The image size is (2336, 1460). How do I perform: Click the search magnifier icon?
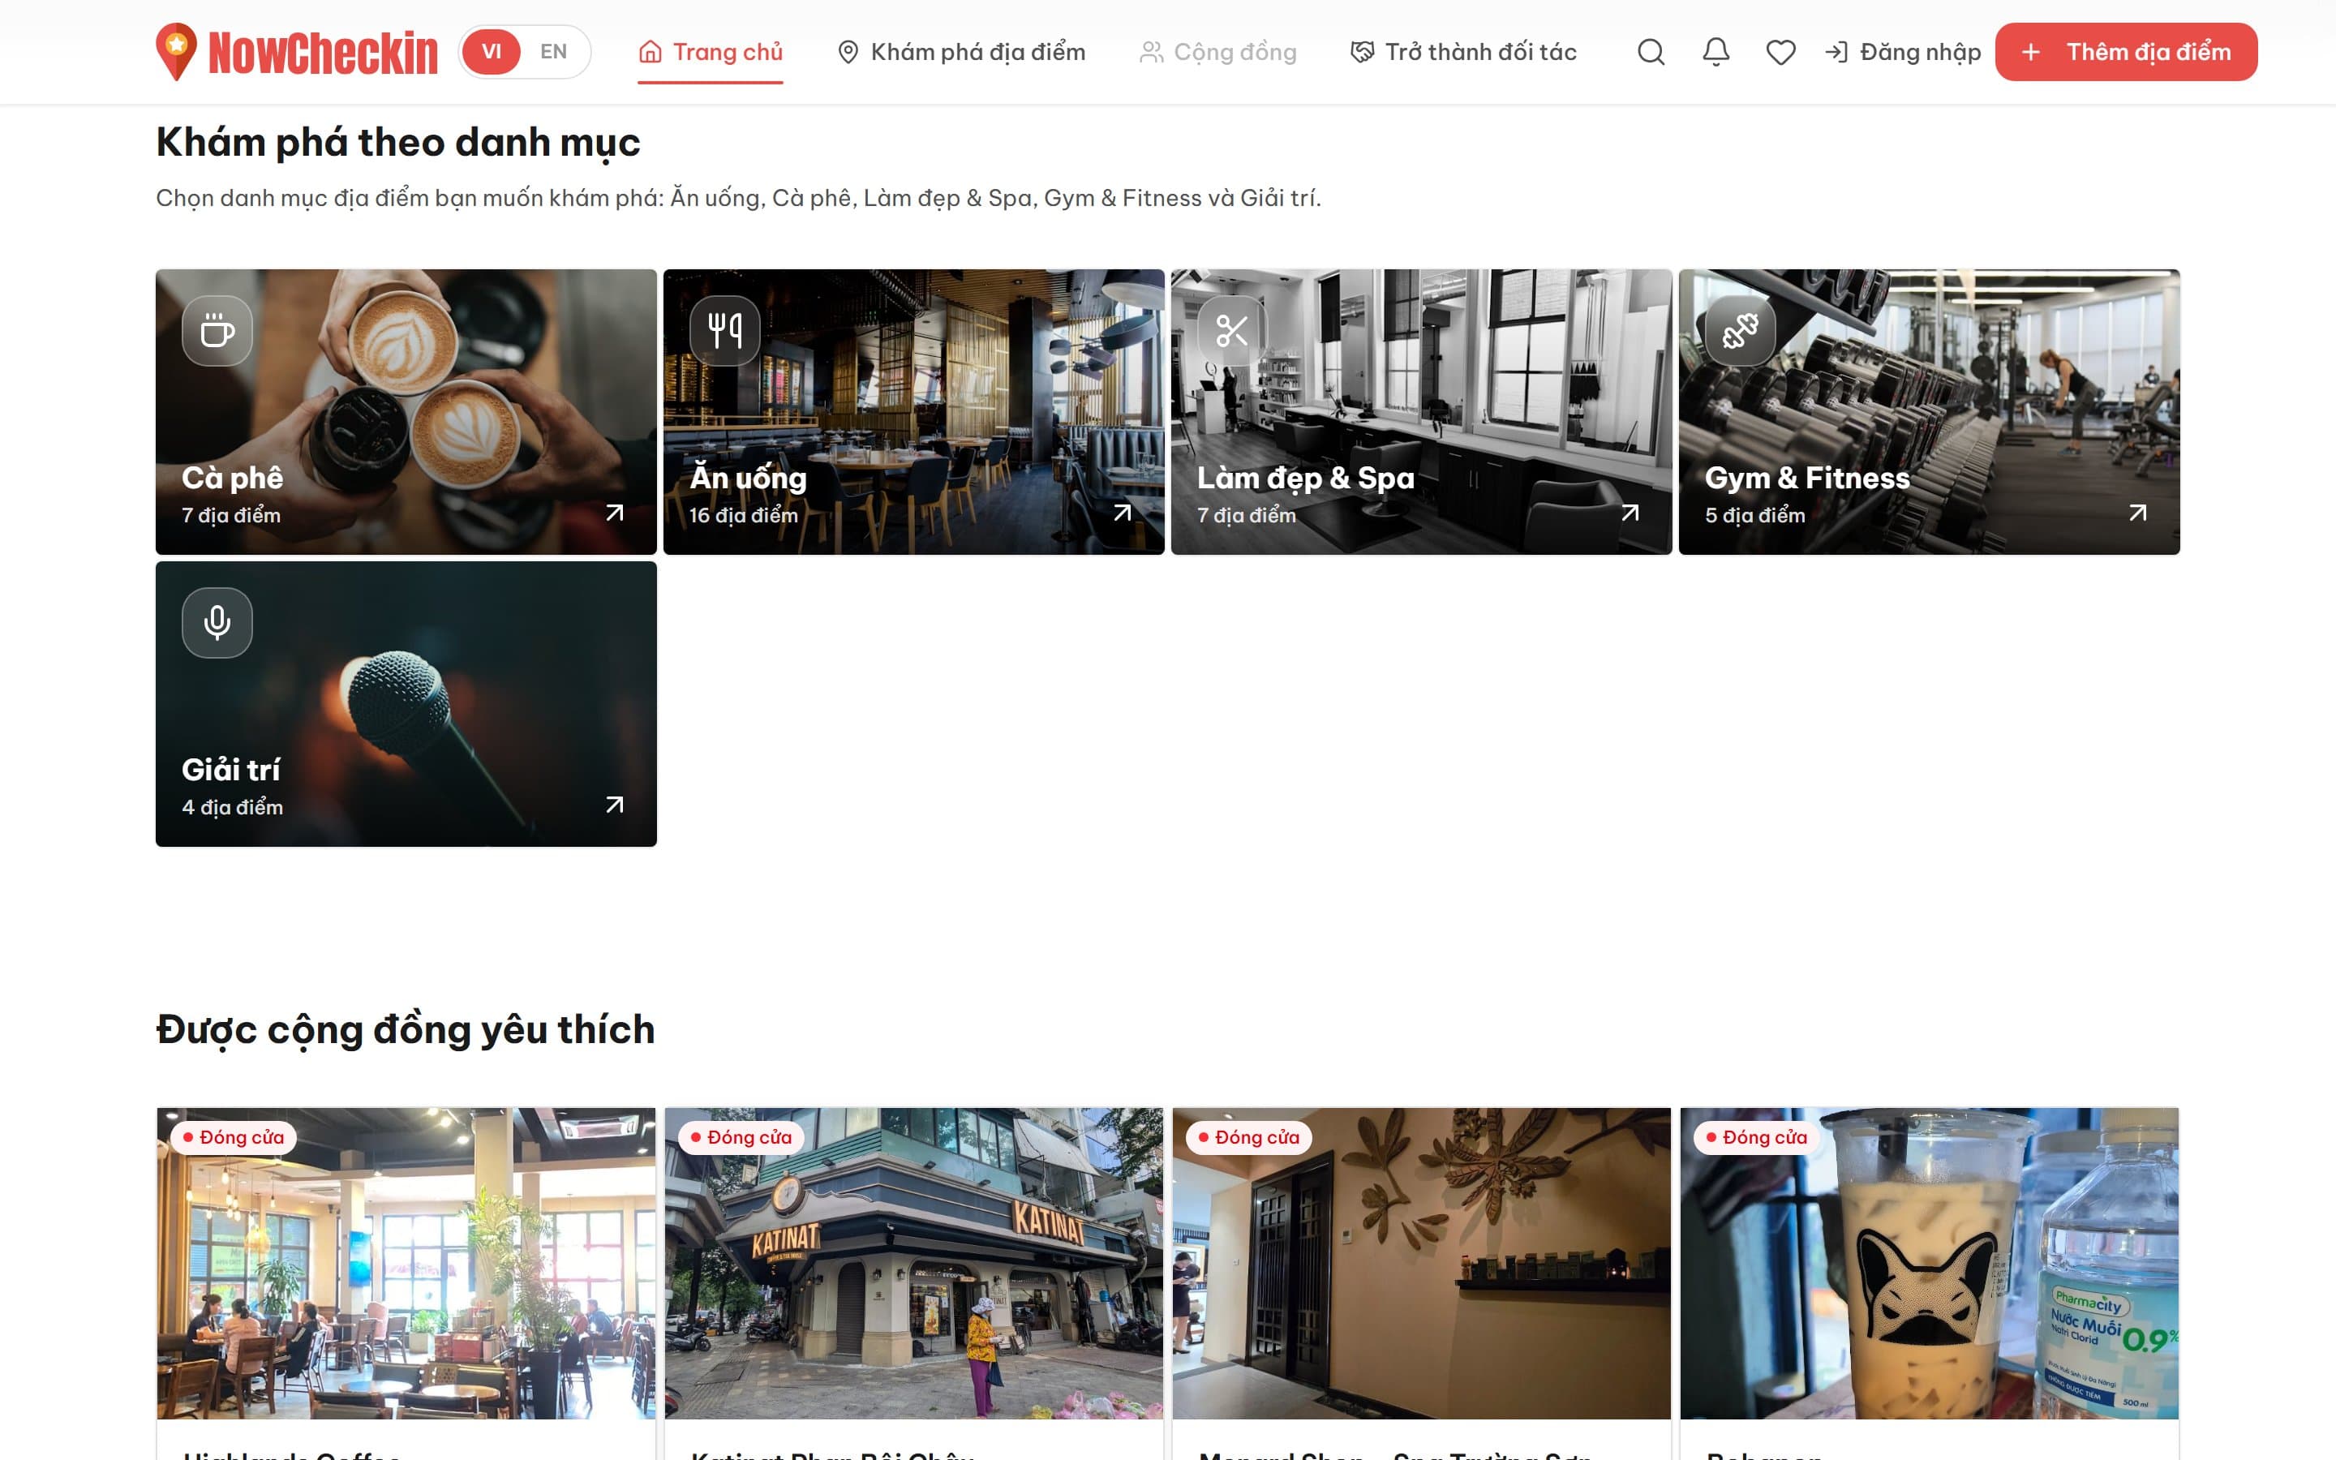pos(1651,52)
